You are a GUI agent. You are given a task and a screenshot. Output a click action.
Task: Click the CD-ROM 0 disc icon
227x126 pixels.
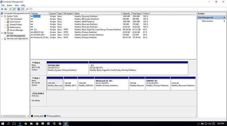click(x=33, y=93)
